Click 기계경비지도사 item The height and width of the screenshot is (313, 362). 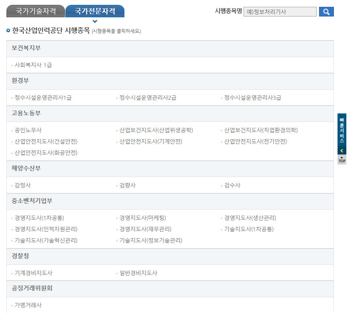click(33, 273)
